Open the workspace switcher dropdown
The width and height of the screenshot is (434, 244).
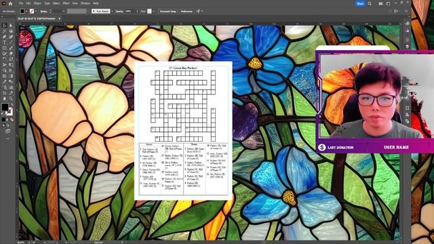(x=389, y=3)
